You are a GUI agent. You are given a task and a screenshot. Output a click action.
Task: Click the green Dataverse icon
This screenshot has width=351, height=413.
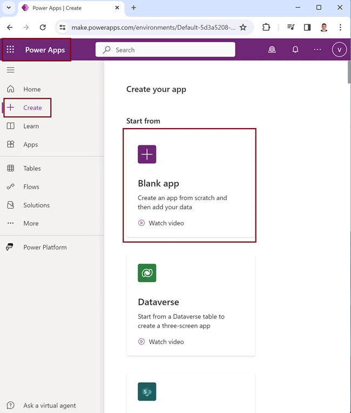tap(147, 273)
